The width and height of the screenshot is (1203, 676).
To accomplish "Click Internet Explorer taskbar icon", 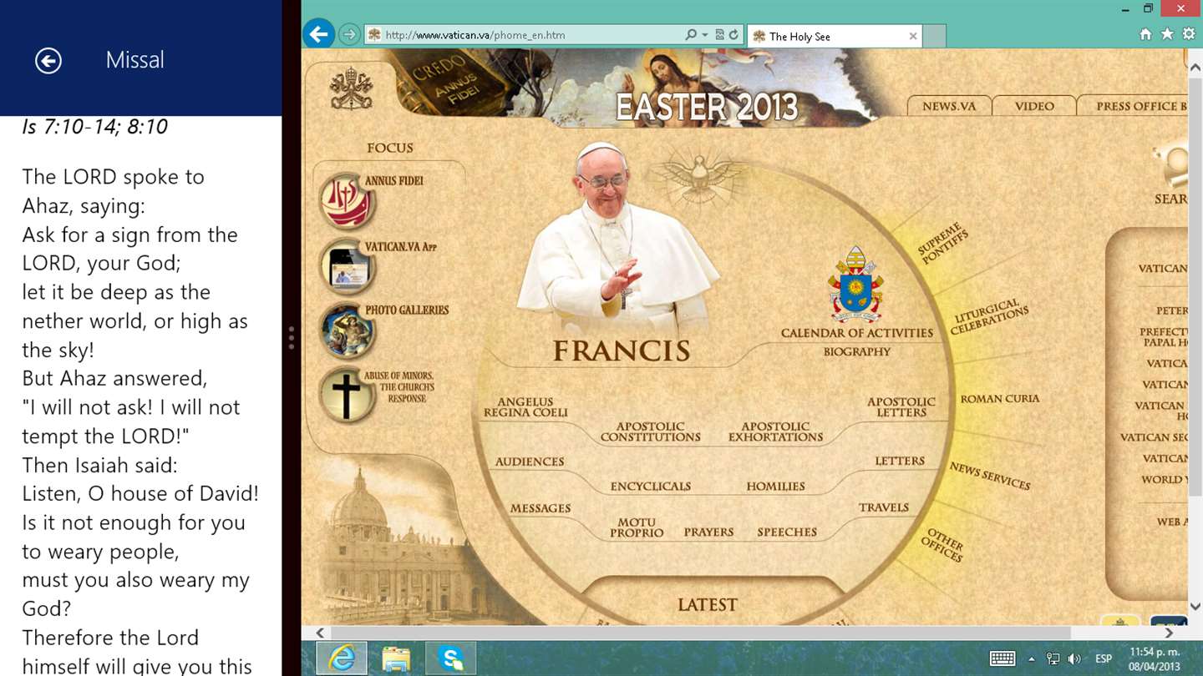I will (x=341, y=658).
